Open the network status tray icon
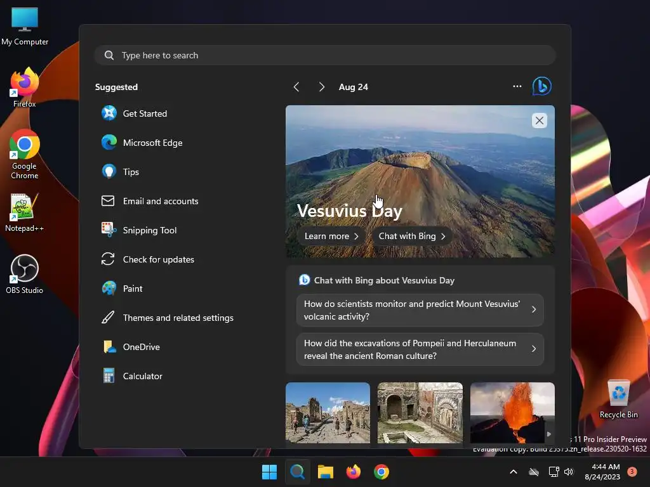 click(x=554, y=472)
